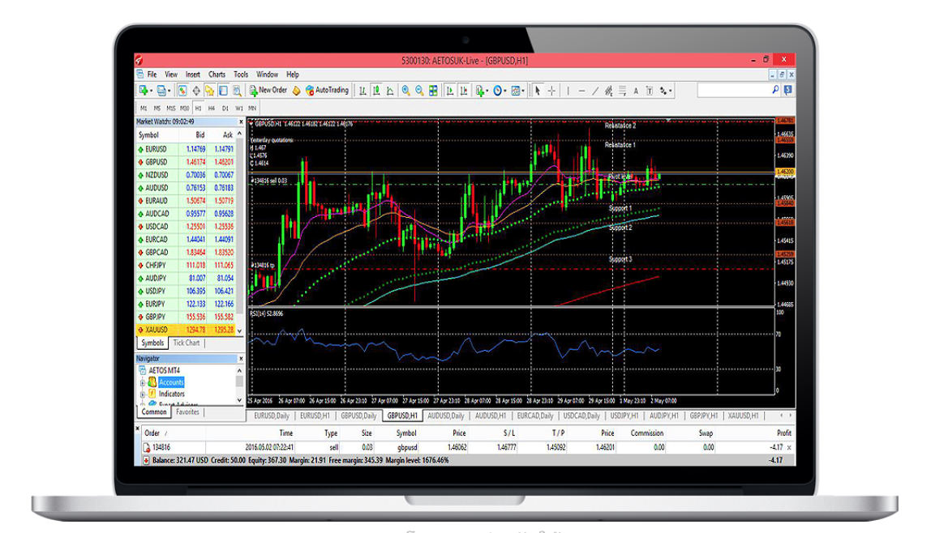Viewport: 931px width, 533px height.
Task: Insert a text label with the A tool
Action: [x=636, y=91]
